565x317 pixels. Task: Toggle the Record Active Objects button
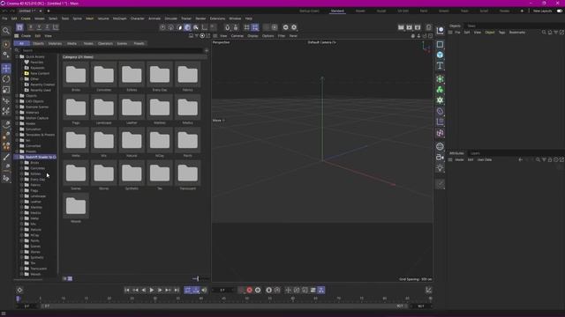click(249, 290)
